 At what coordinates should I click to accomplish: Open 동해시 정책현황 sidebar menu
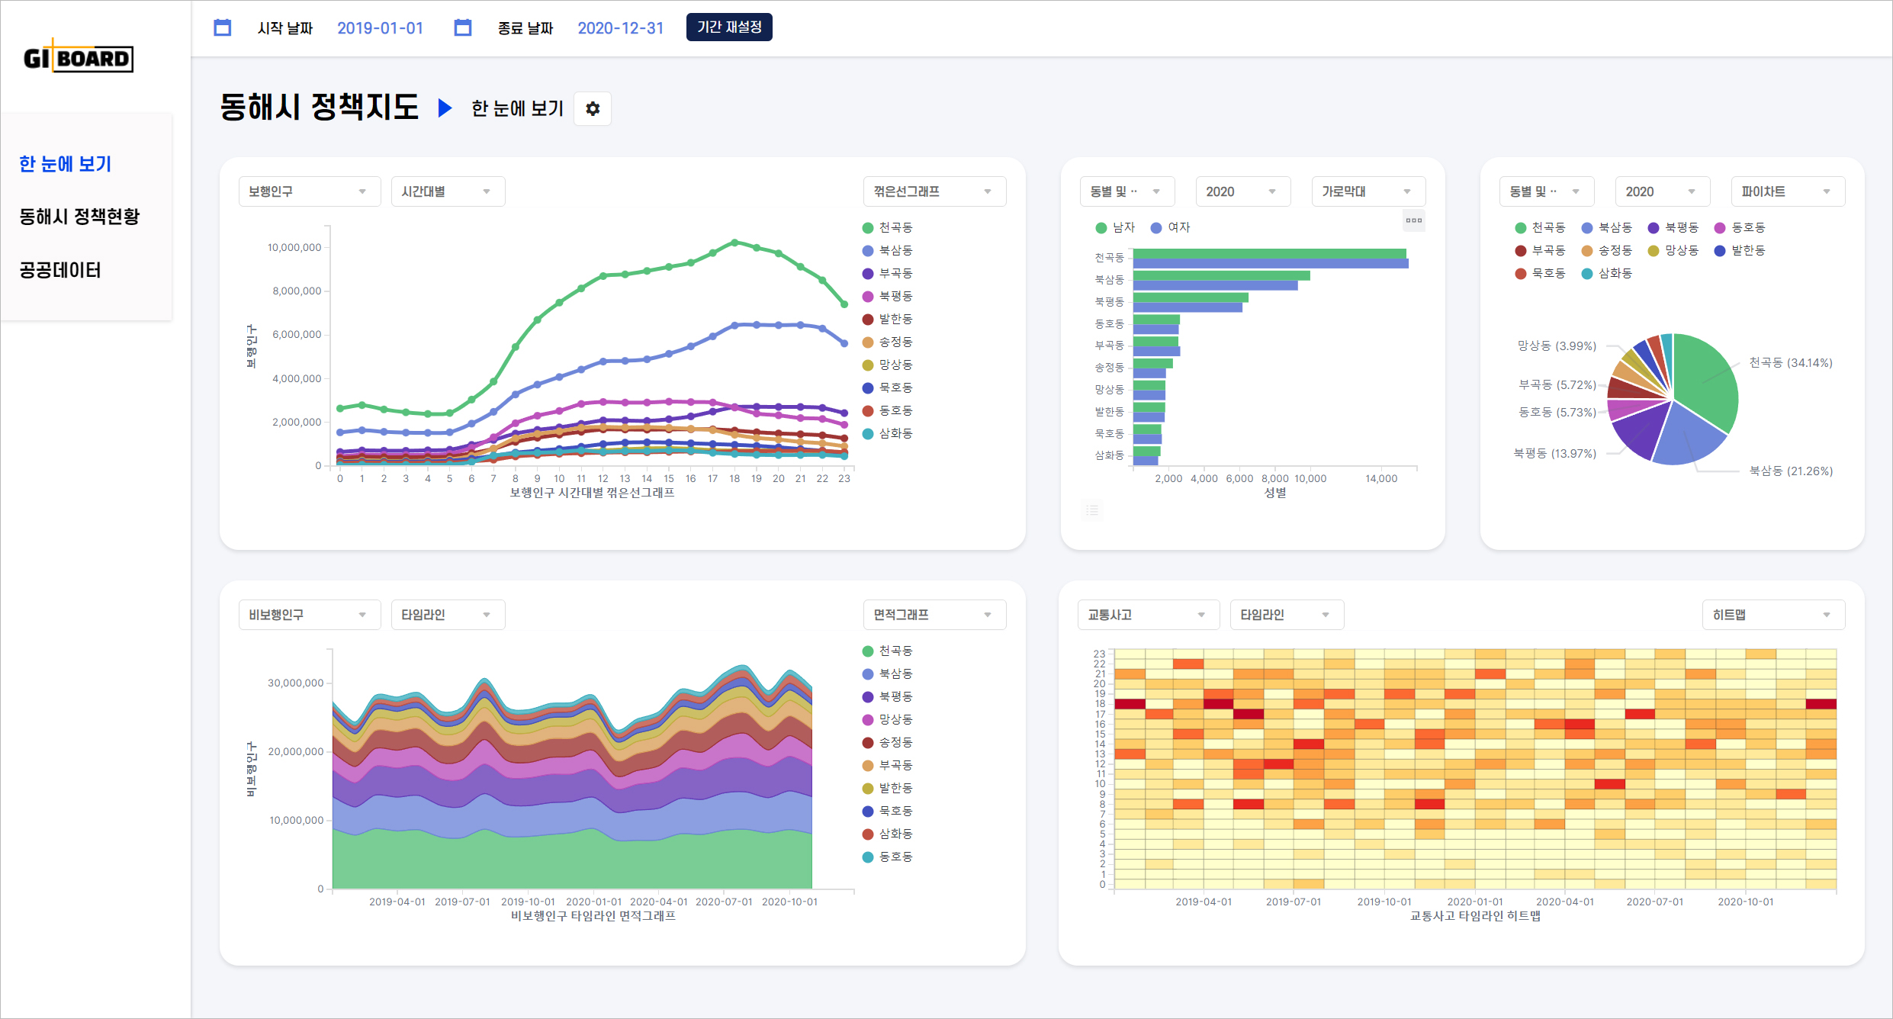tap(79, 217)
